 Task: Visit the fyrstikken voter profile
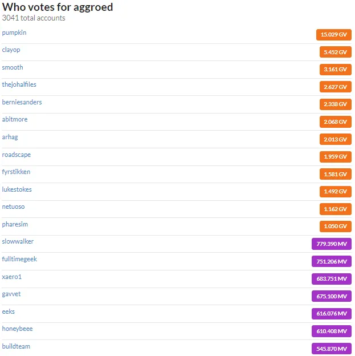pos(16,172)
